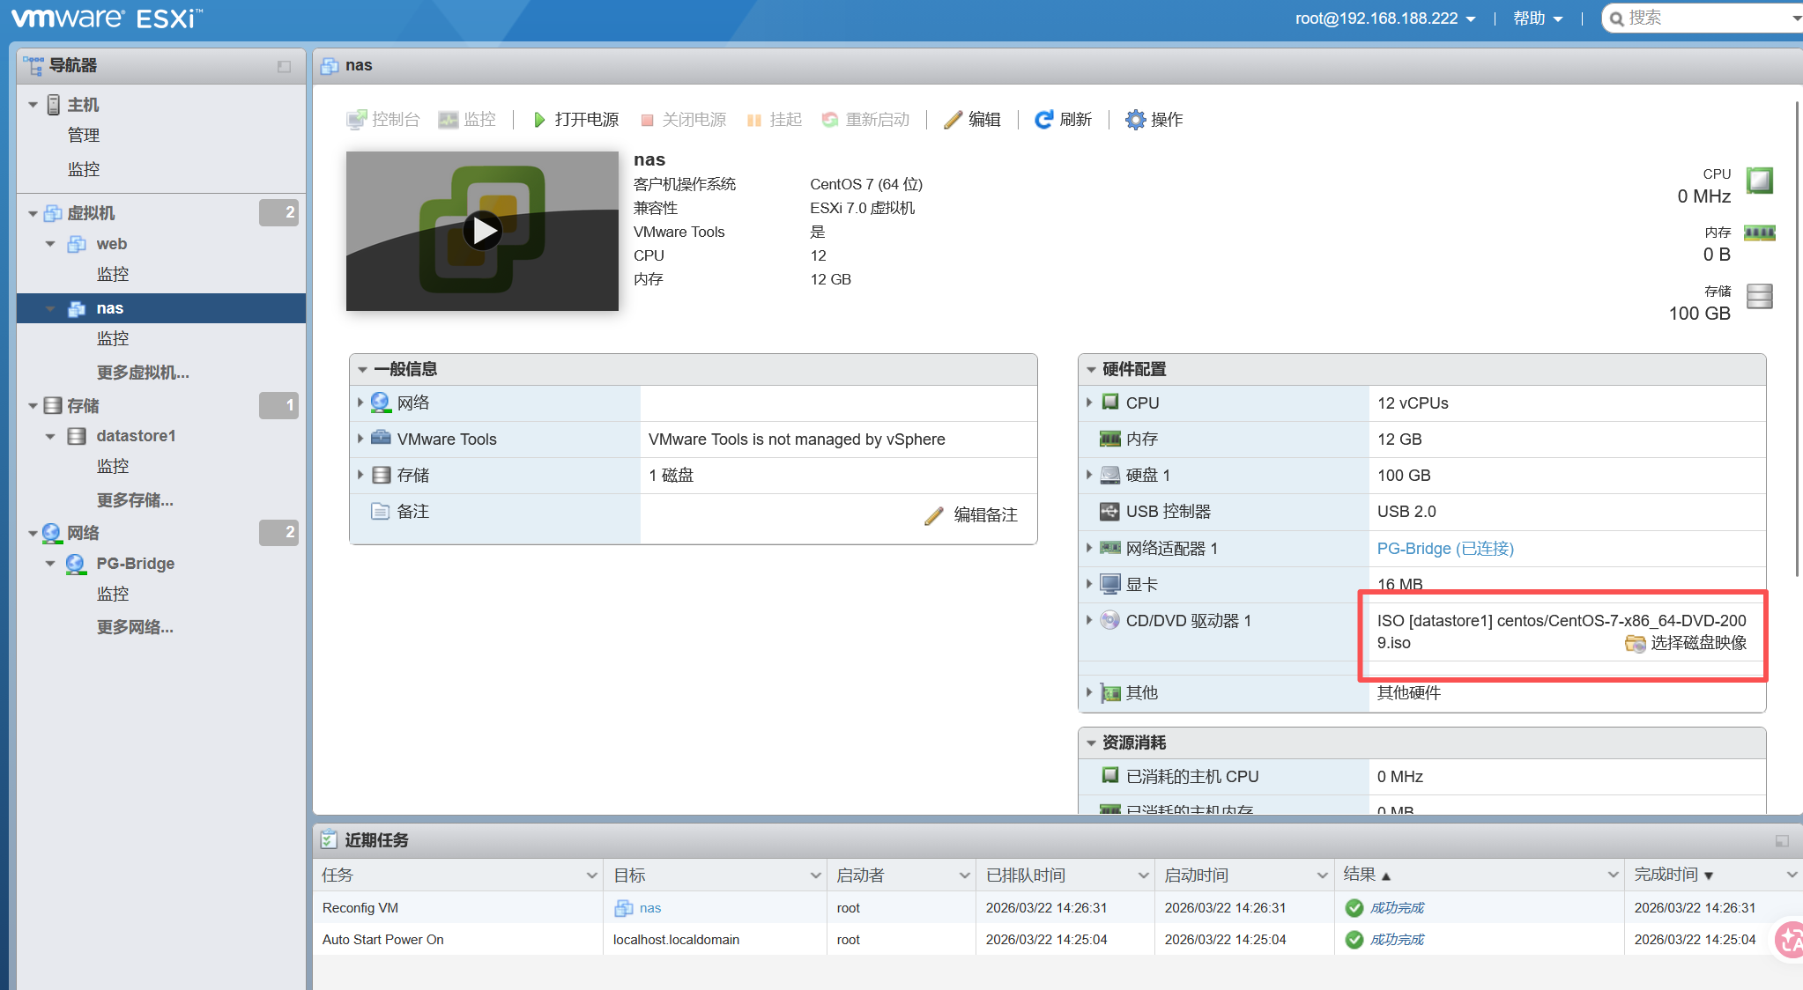This screenshot has height=990, width=1803.
Task: Open more virtual machines (更多虚拟机...)
Action: coord(143,373)
